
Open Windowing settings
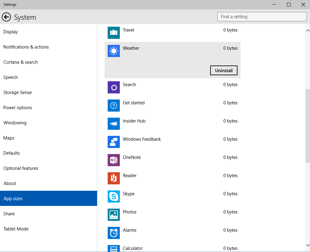[x=49, y=123]
